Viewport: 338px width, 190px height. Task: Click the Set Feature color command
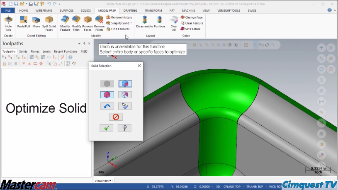(190, 29)
